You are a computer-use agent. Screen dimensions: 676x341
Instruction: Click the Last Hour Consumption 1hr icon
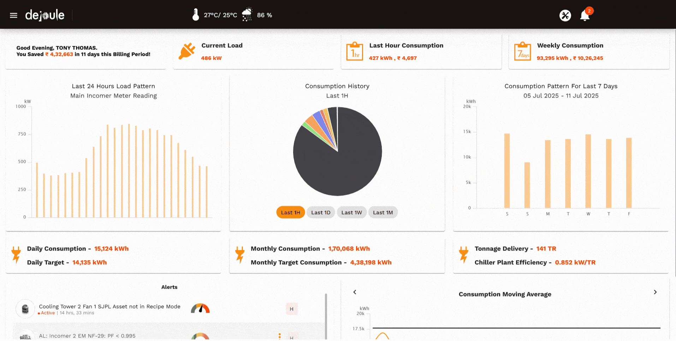[355, 52]
